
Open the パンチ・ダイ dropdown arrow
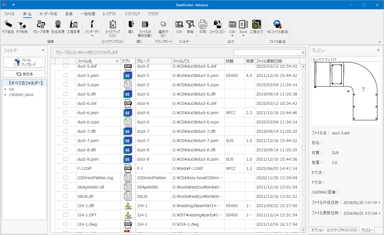(92, 36)
